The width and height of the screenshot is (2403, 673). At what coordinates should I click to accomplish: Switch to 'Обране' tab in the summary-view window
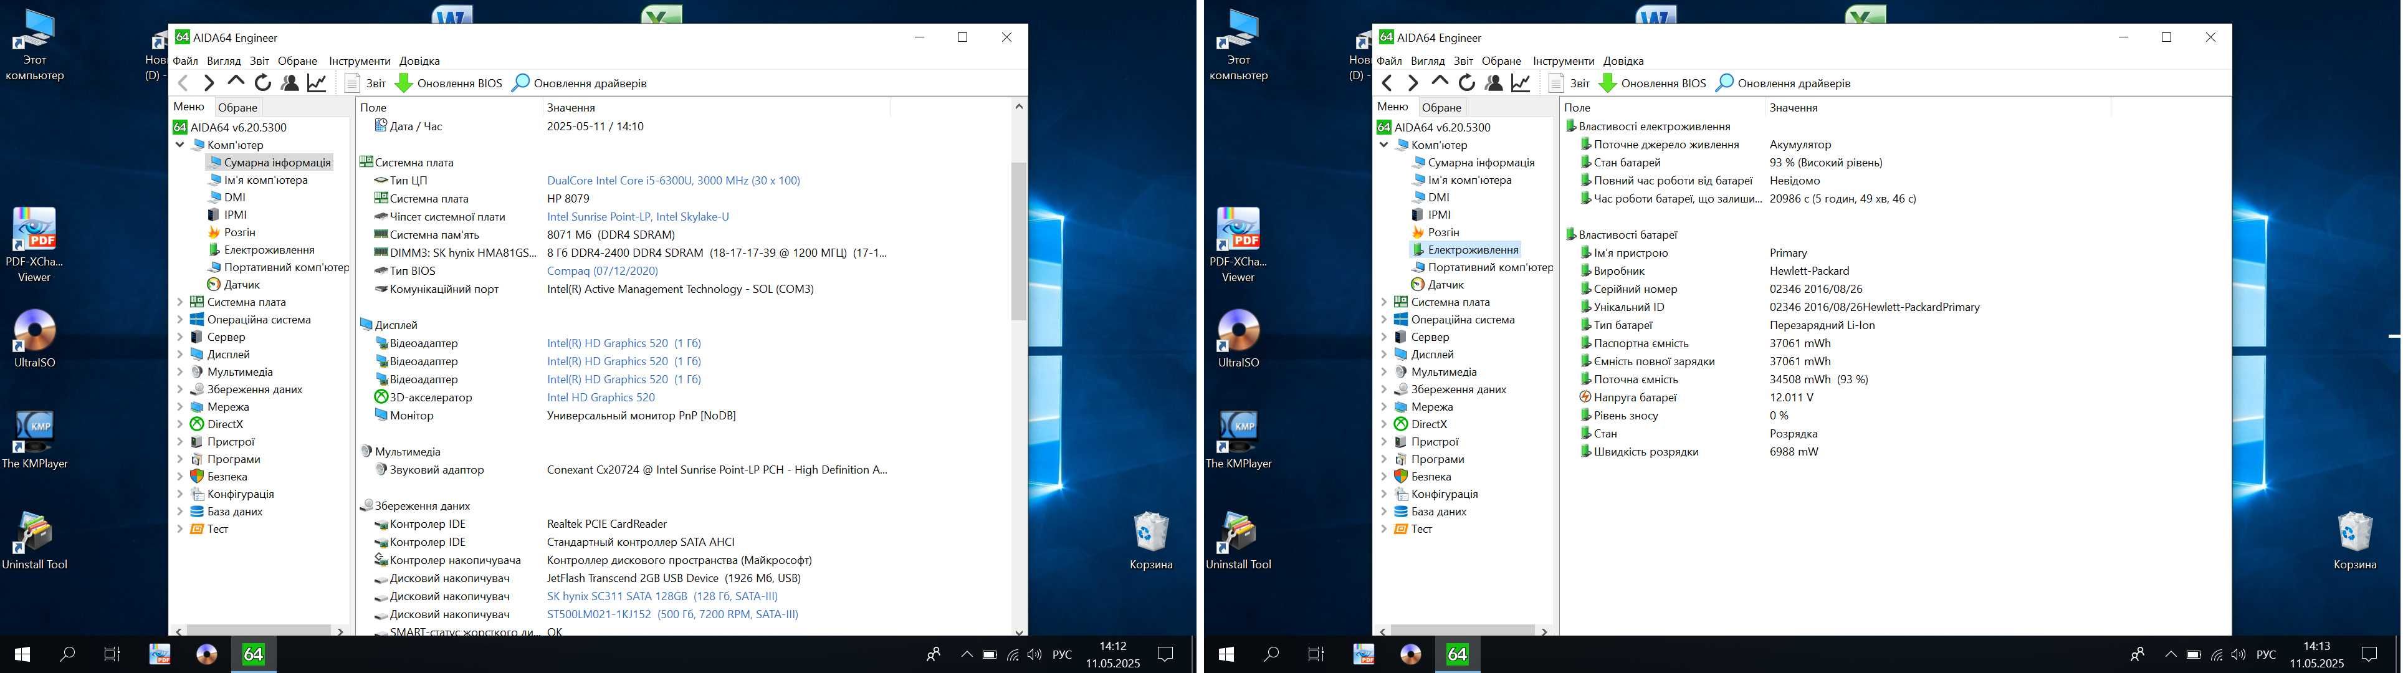pyautogui.click(x=238, y=107)
